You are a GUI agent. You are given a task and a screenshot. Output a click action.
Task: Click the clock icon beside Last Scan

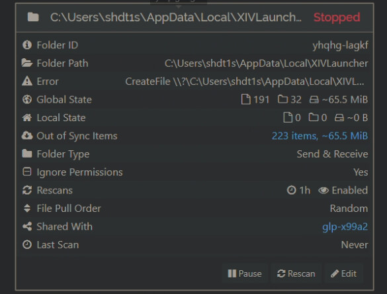(27, 244)
